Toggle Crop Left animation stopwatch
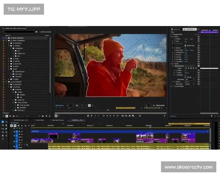Image resolution: width=220 pixels, height=176 pixels. point(175,55)
